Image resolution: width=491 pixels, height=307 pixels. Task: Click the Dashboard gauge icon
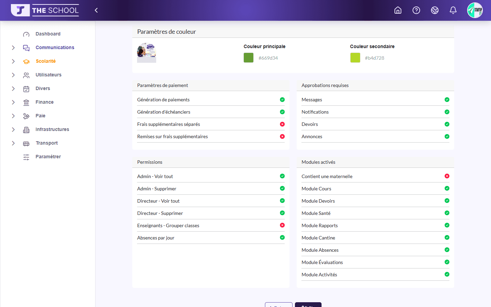(26, 34)
